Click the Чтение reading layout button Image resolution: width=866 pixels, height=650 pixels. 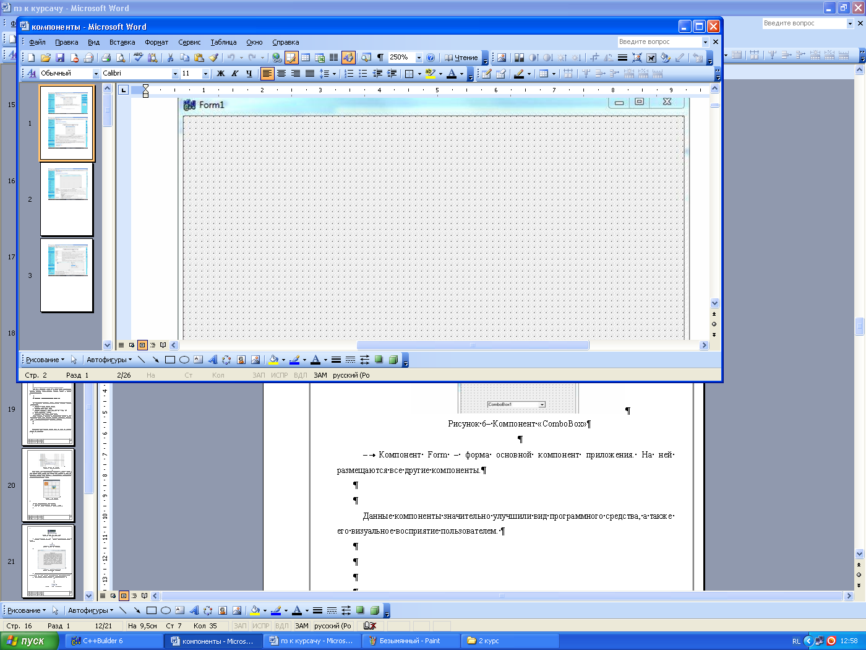[461, 58]
